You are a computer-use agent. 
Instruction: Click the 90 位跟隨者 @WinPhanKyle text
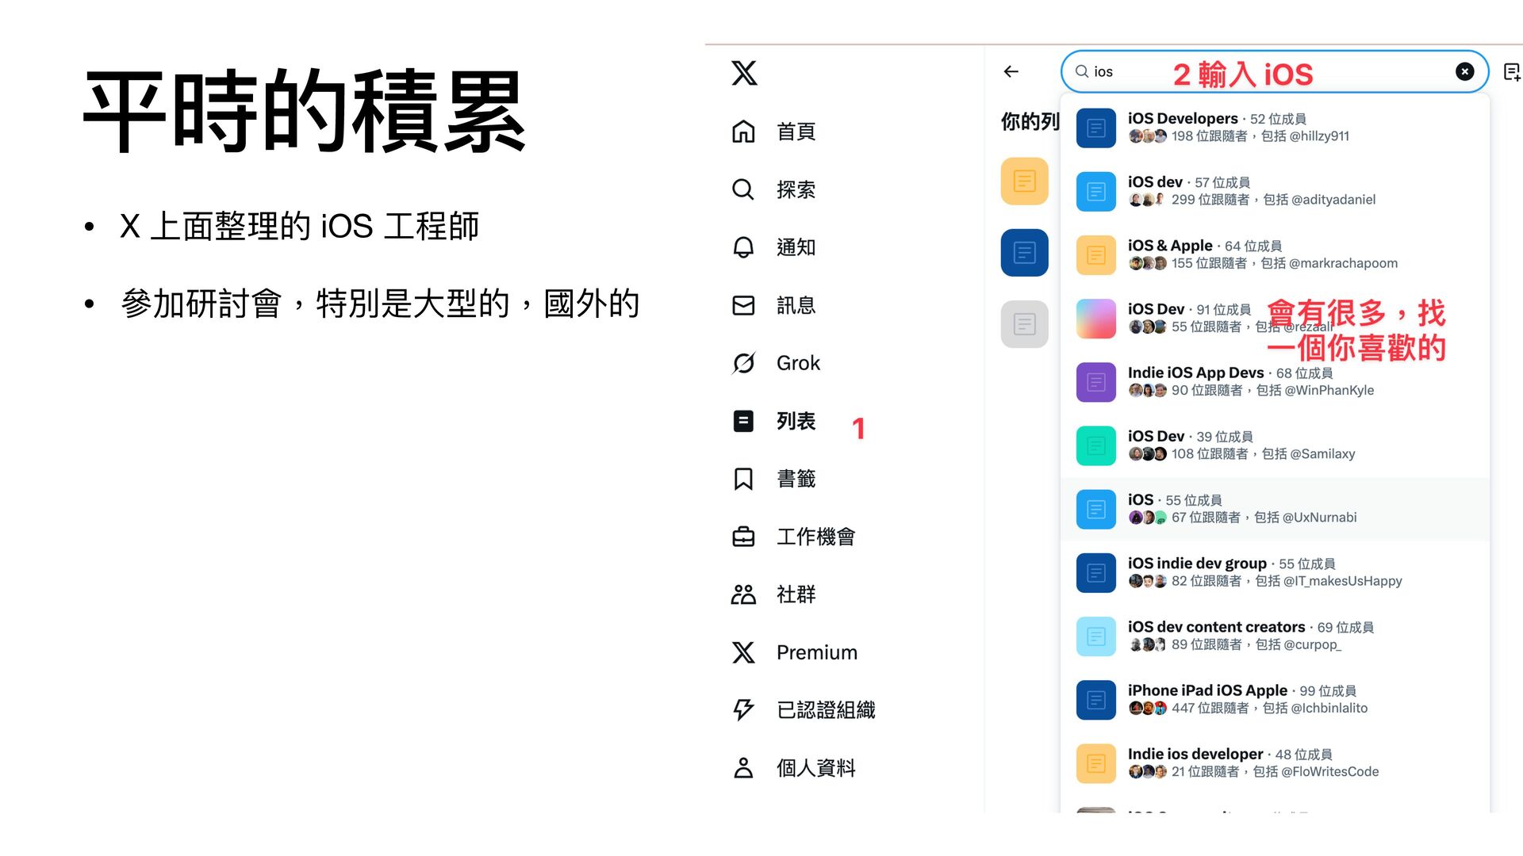(1272, 390)
